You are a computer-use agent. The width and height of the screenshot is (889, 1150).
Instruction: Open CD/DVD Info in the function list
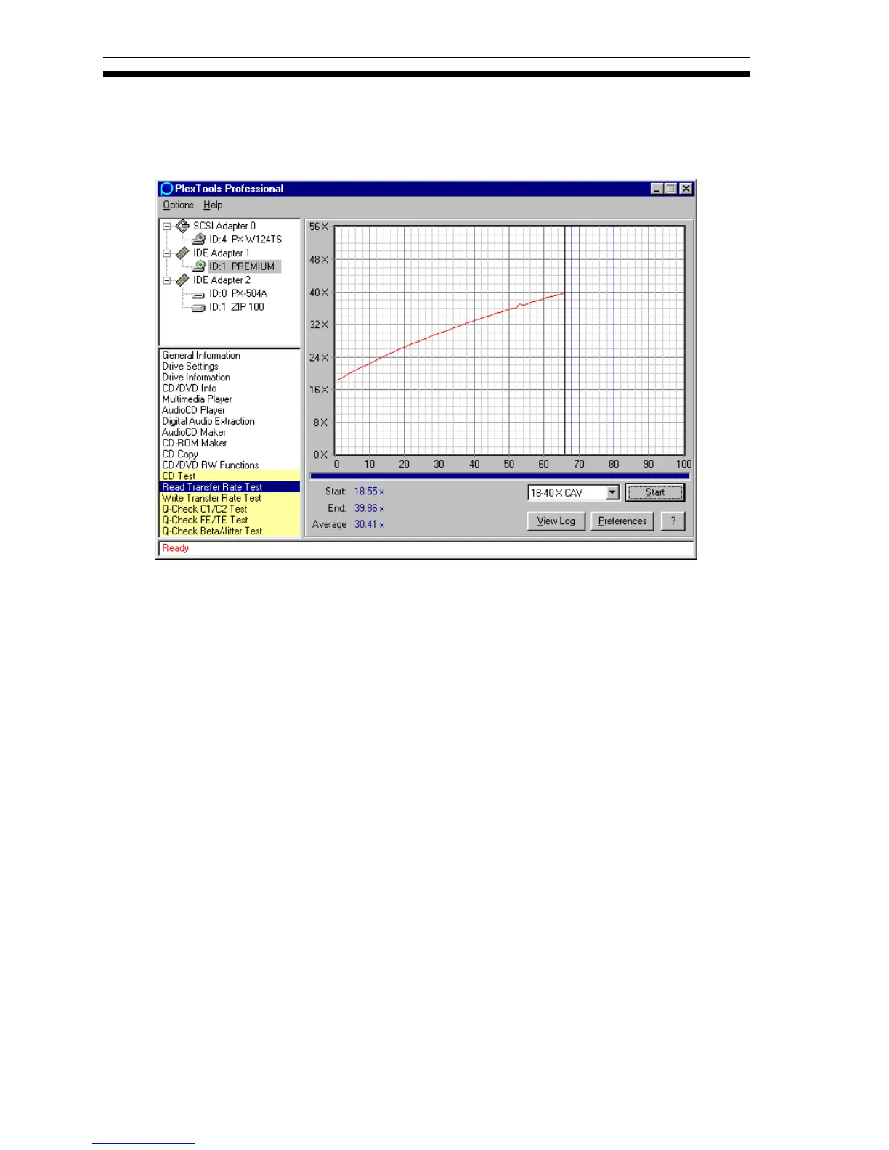click(x=190, y=388)
